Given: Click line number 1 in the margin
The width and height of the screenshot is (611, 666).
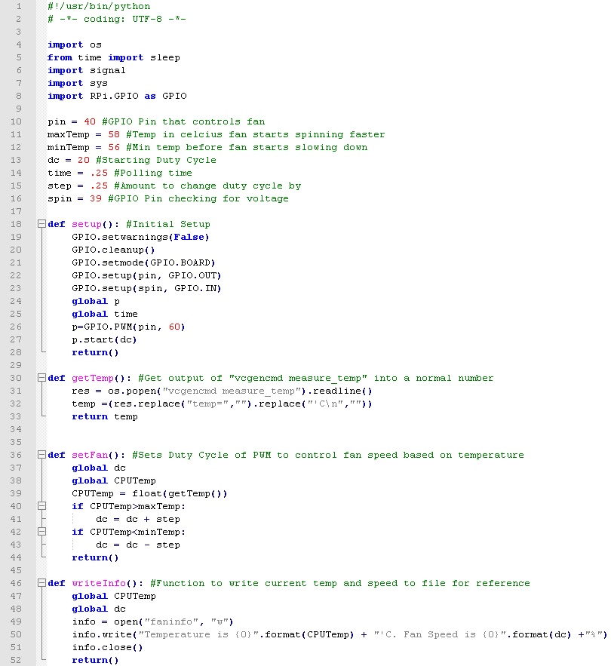Looking at the screenshot, I should click(19, 6).
